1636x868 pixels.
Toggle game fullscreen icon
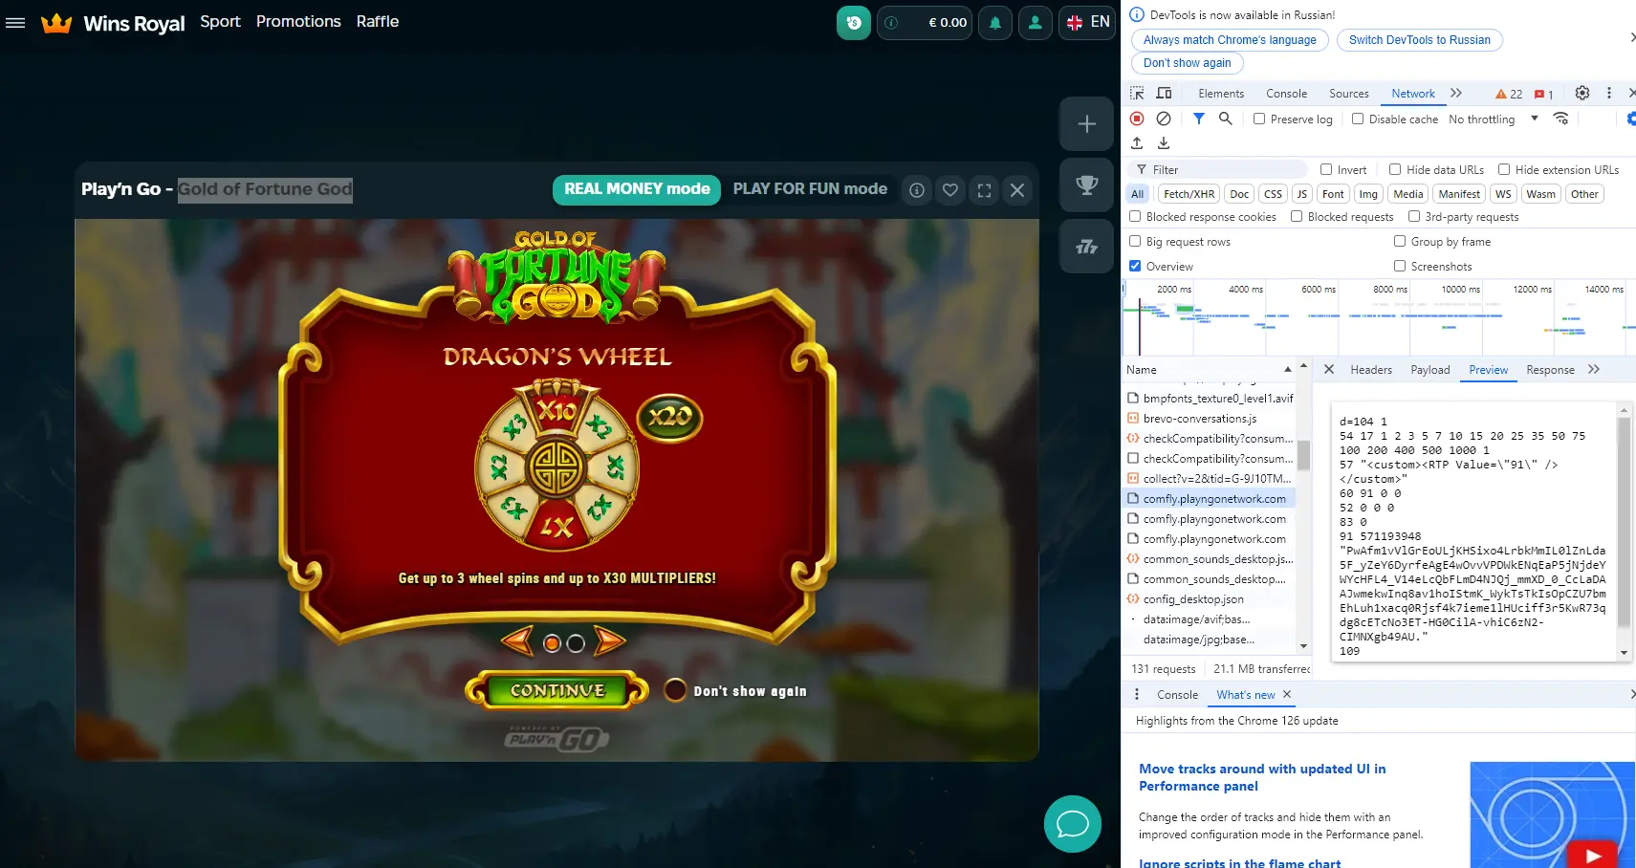[x=984, y=190]
